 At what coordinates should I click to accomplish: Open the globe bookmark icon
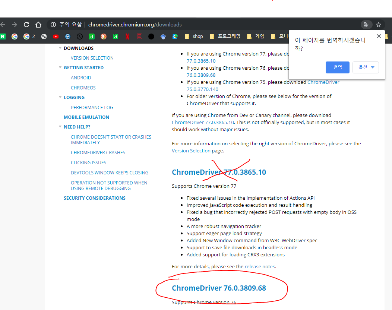click(44, 37)
